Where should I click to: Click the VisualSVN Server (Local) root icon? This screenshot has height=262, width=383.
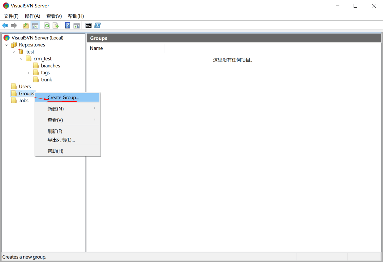[x=6, y=38]
